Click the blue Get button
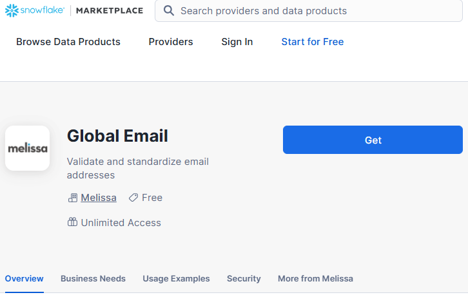This screenshot has height=295, width=468. point(373,140)
